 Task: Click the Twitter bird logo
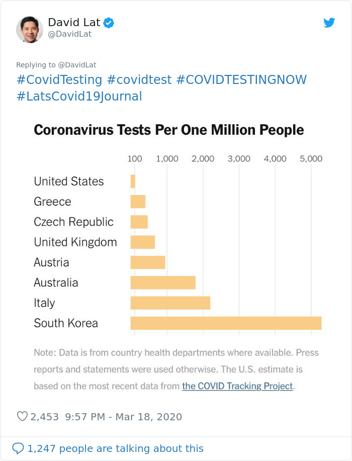tap(329, 23)
